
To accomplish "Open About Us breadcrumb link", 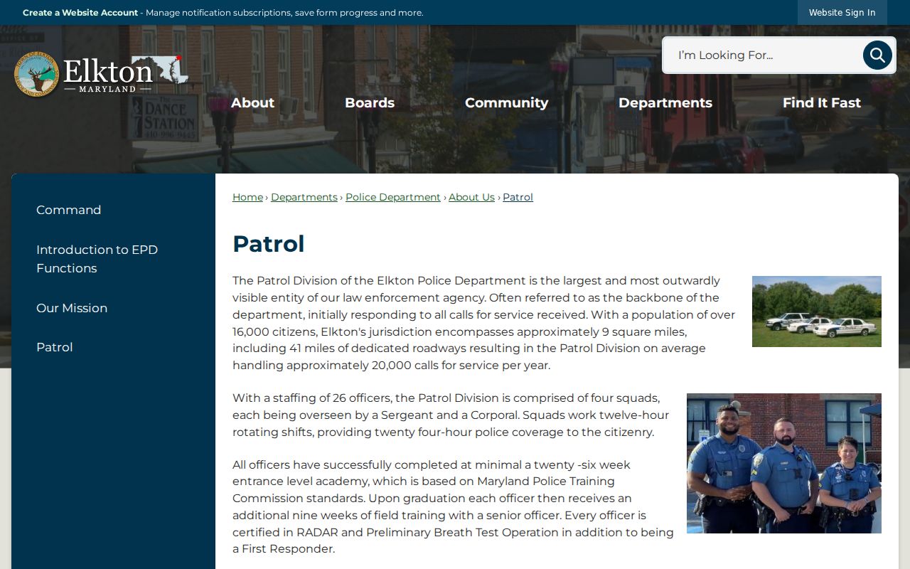I will (x=471, y=197).
